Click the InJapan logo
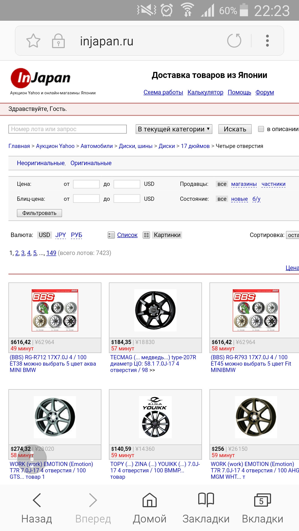 pyautogui.click(x=40, y=78)
